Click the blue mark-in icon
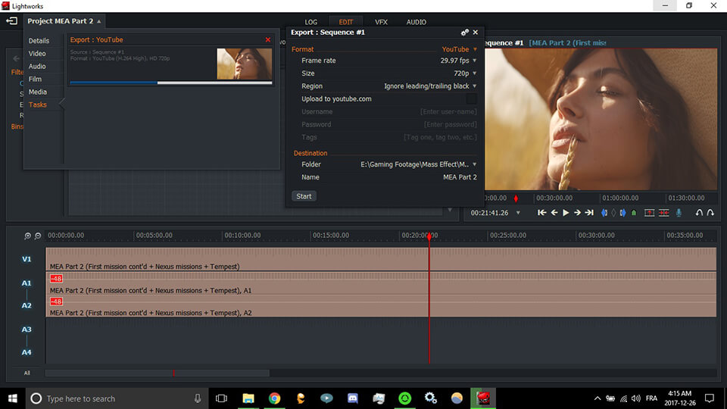This screenshot has height=409, width=727. [x=604, y=212]
